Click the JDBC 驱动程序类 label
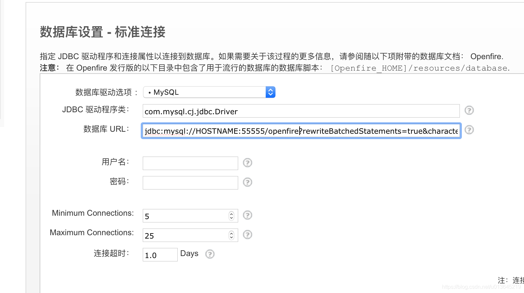 coord(96,110)
